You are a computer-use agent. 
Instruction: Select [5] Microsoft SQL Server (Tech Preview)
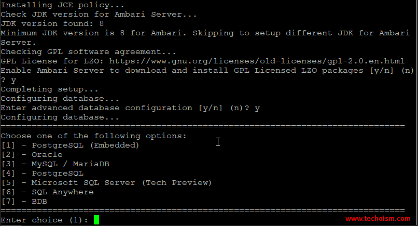[x=106, y=183]
